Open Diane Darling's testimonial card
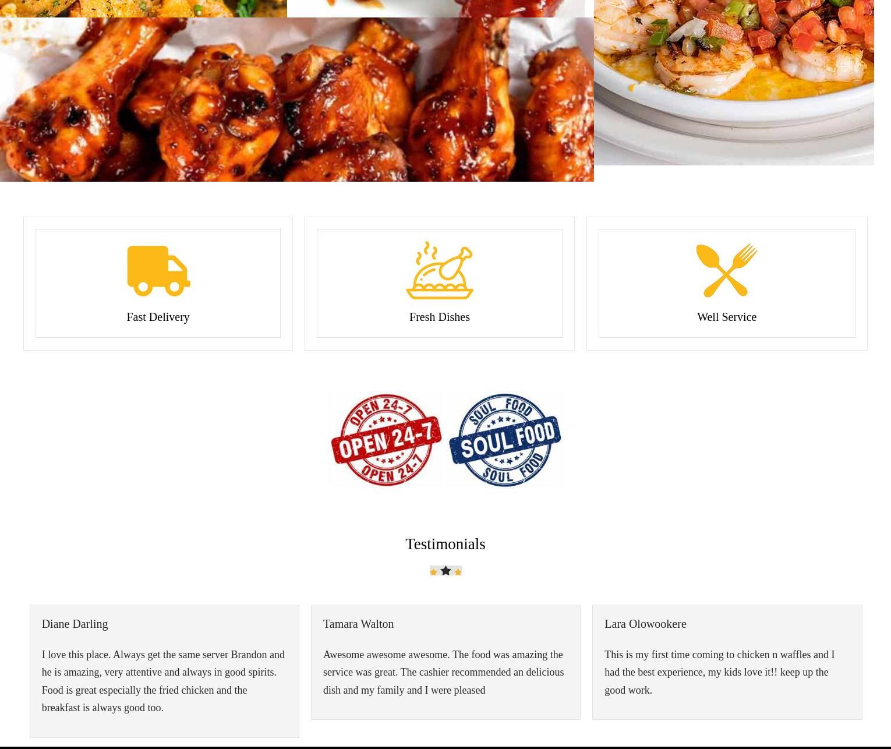 (164, 671)
